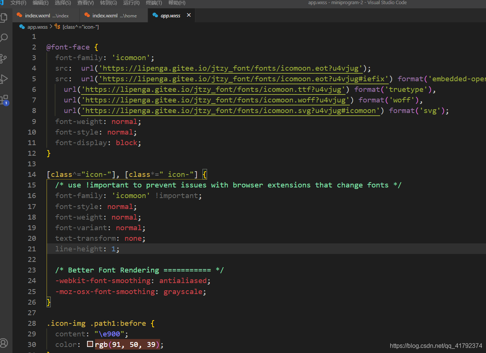Click line number 2 in the gutter
The height and width of the screenshot is (353, 486).
34,47
